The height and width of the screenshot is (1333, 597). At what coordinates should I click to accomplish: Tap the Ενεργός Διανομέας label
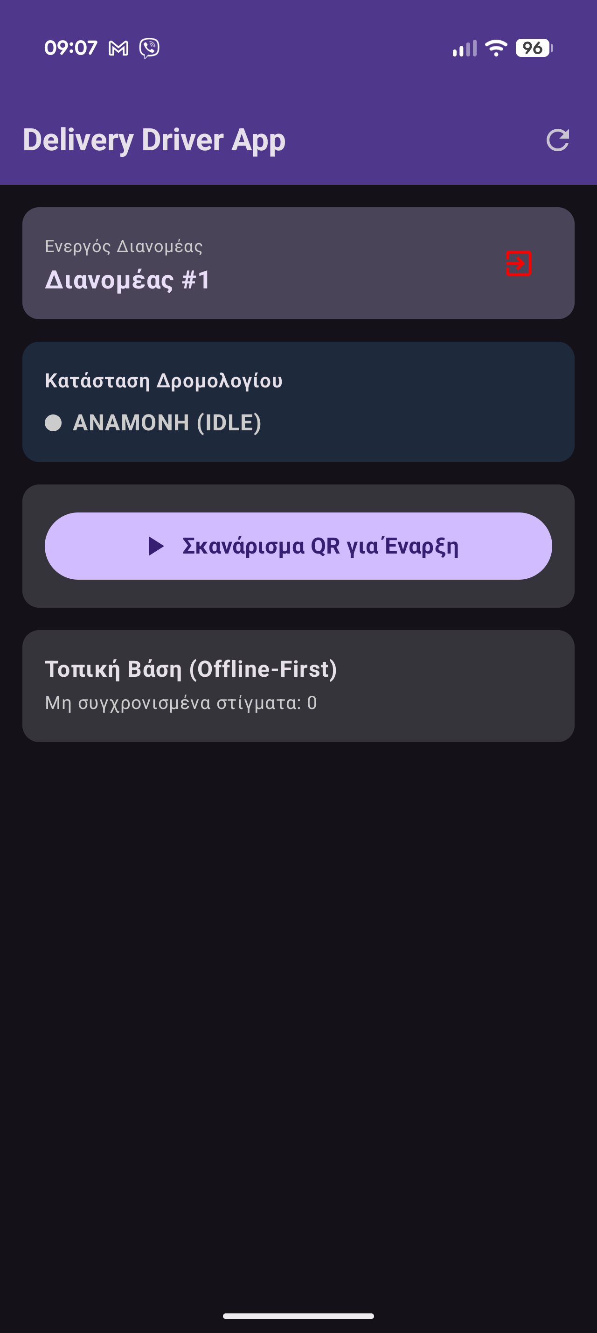(124, 246)
